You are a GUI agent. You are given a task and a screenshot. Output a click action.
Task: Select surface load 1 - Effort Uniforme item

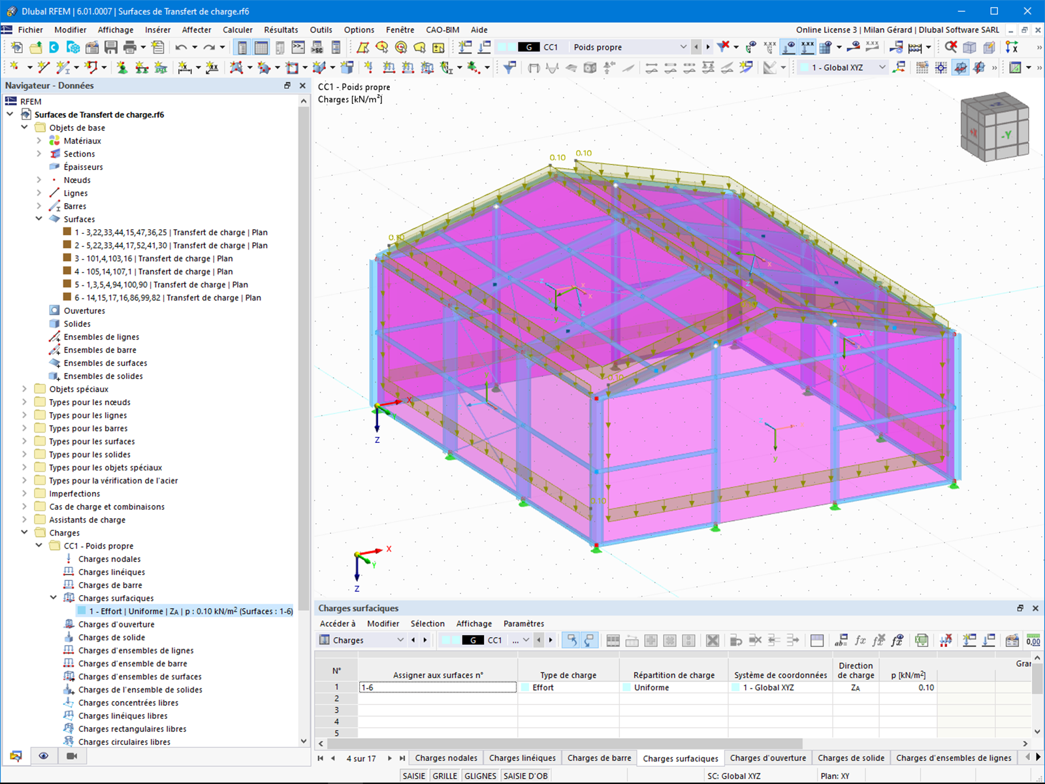click(185, 611)
